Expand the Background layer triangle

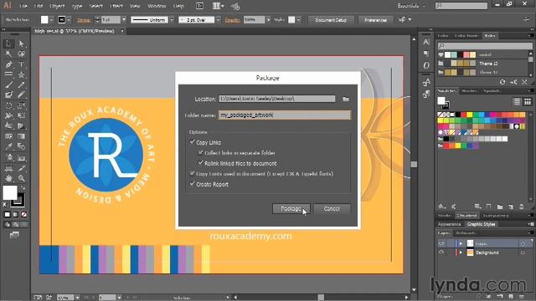(x=461, y=253)
